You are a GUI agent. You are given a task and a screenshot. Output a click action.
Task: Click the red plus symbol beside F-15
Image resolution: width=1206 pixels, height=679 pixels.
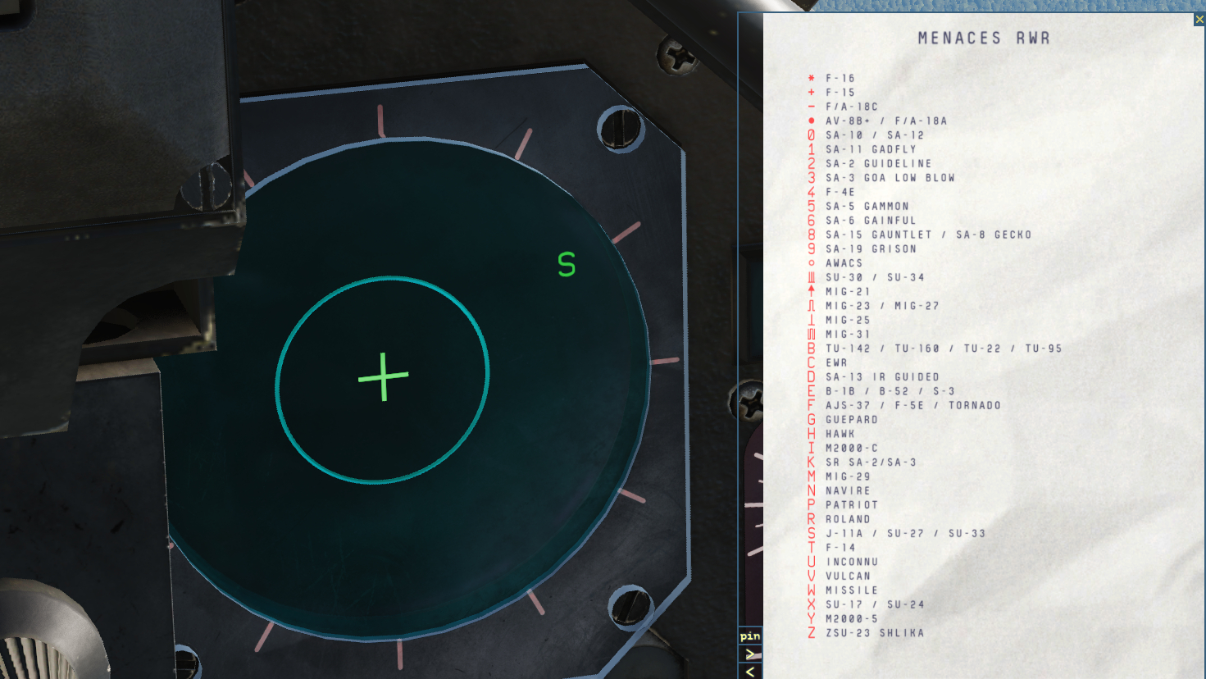coord(812,92)
